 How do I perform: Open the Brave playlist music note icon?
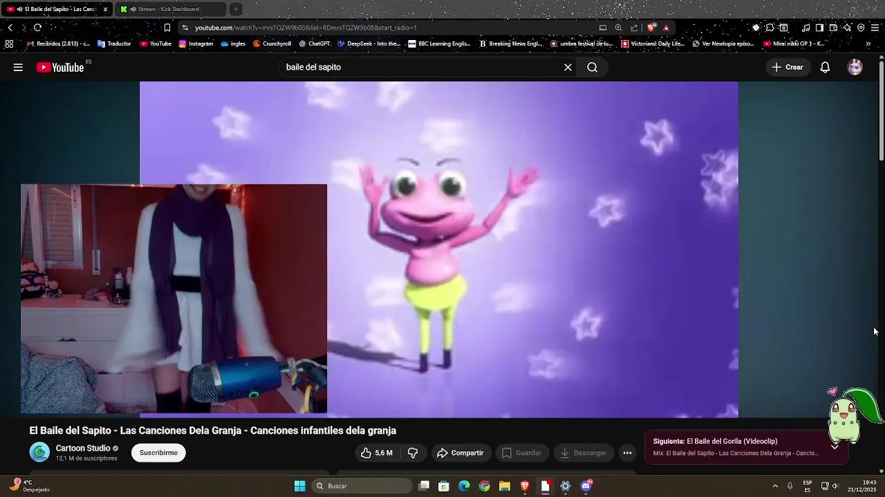pyautogui.click(x=805, y=28)
